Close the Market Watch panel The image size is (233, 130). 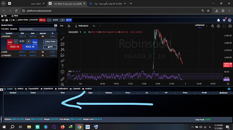tap(56, 26)
